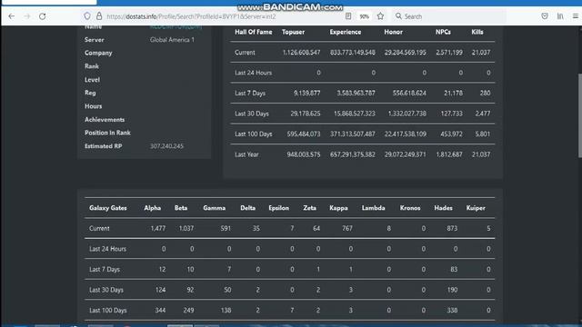This screenshot has height=327, width=582.
Task: Select the Topuser column header
Action: click(293, 33)
